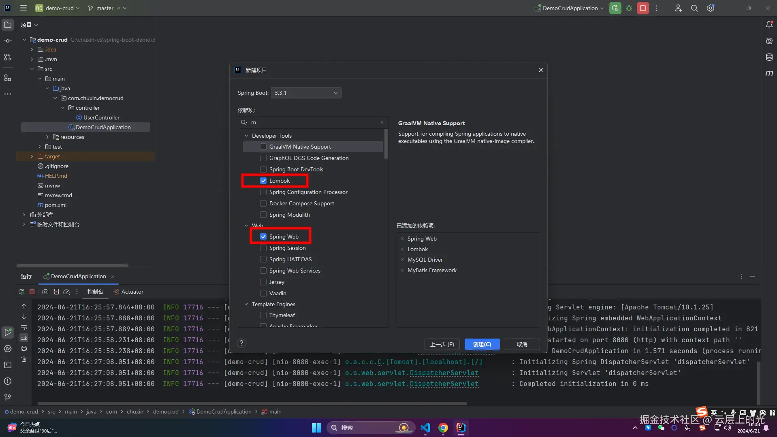777x437 pixels.
Task: Open help for New Project dialog
Action: tap(241, 343)
